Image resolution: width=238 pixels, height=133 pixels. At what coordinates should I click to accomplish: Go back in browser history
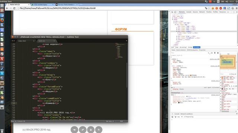click(7, 8)
